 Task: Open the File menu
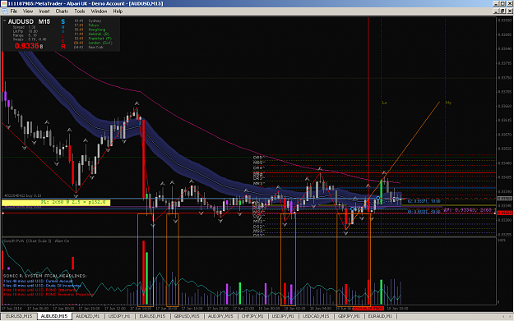pos(14,11)
